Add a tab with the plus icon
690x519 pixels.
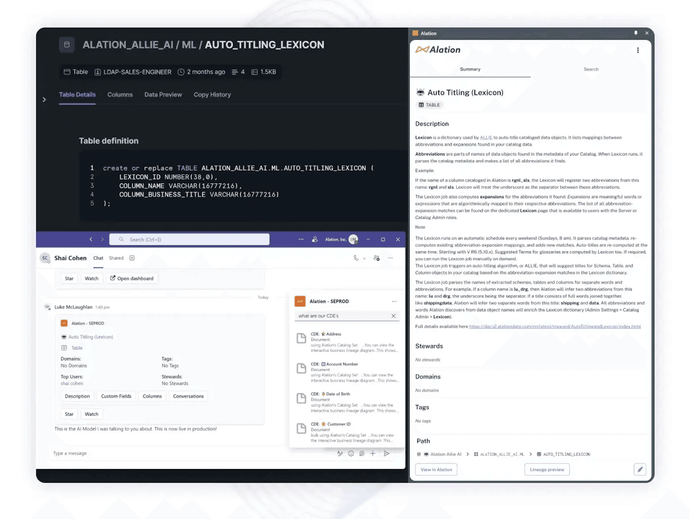coord(132,258)
